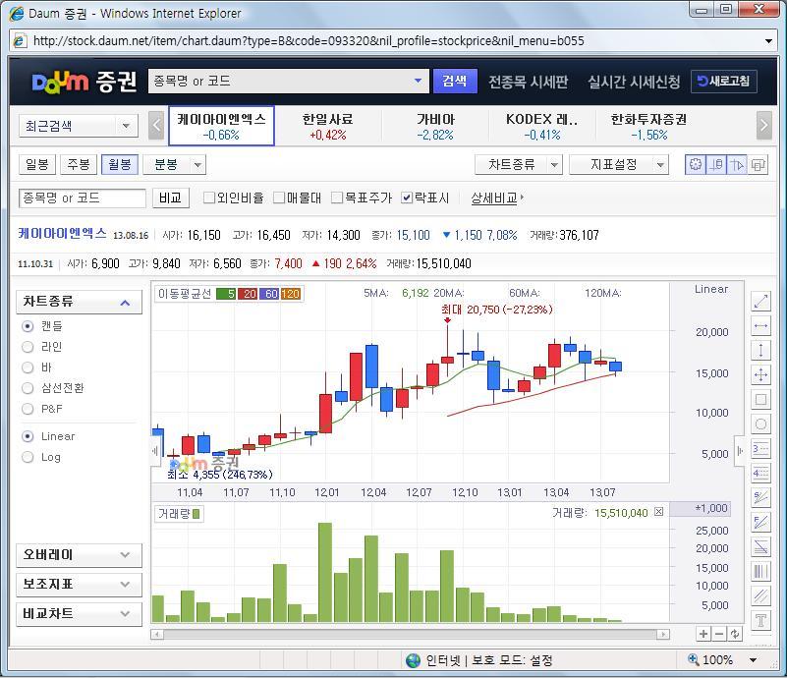This screenshot has width=787, height=678.
Task: Click the 새로고침 refresh button
Action: pos(724,81)
